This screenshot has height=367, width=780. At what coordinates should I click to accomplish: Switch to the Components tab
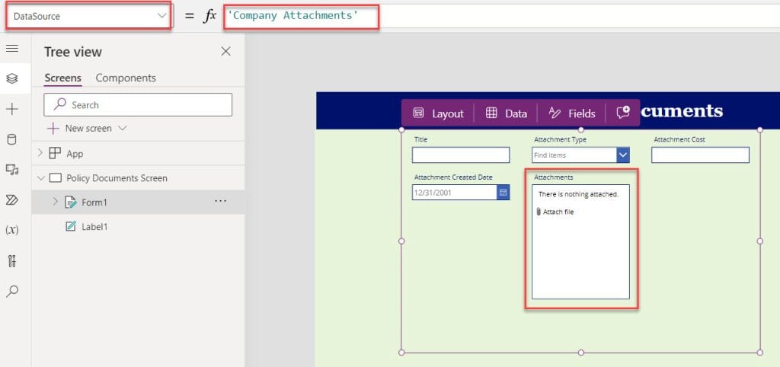click(126, 78)
